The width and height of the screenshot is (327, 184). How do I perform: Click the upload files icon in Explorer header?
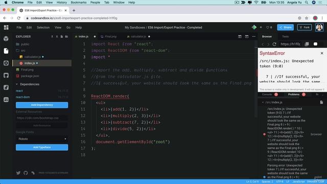(57, 36)
